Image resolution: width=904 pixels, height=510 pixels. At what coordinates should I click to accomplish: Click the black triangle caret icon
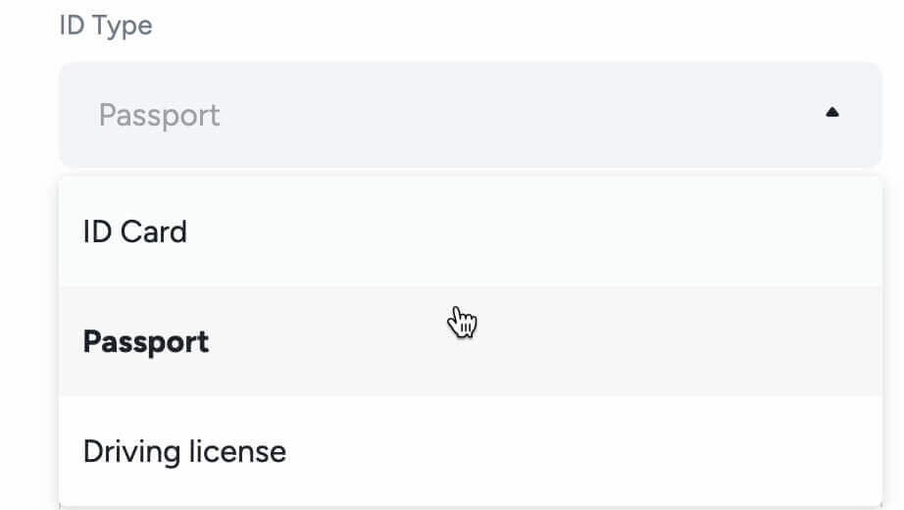[831, 113]
